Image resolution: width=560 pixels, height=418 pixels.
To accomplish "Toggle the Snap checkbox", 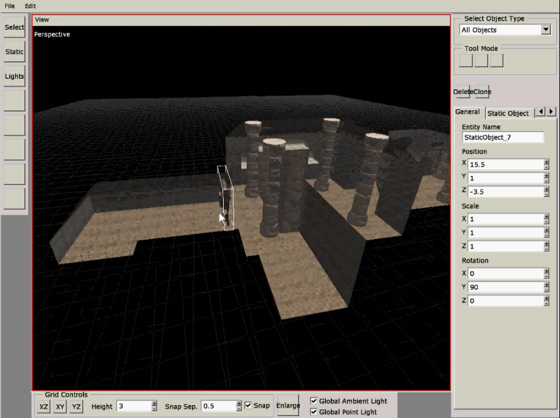I will point(248,405).
